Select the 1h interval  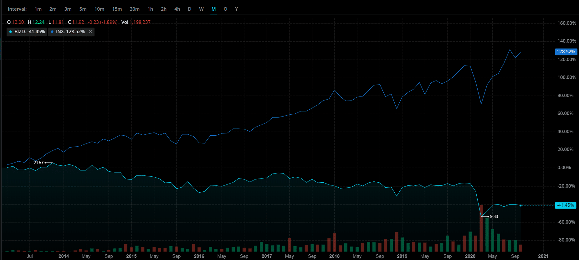(x=150, y=9)
